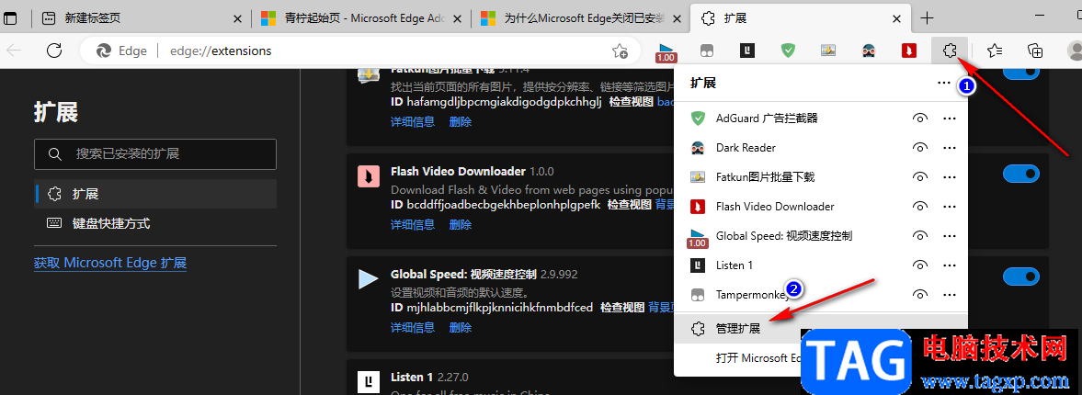Image resolution: width=1082 pixels, height=395 pixels.
Task: Click the Global Speed toolbar icon
Action: click(x=666, y=51)
